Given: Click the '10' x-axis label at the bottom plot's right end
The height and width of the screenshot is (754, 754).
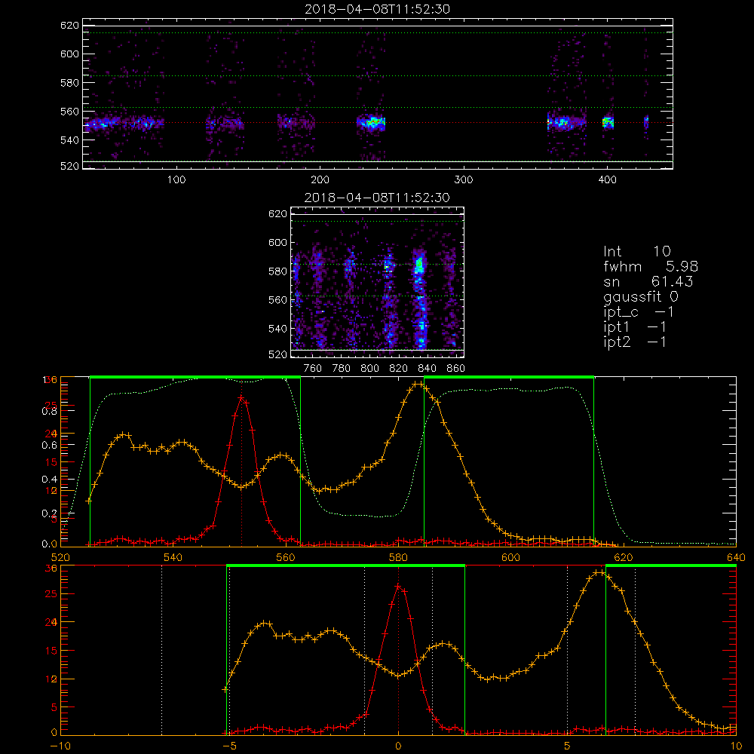Looking at the screenshot, I should 736,746.
